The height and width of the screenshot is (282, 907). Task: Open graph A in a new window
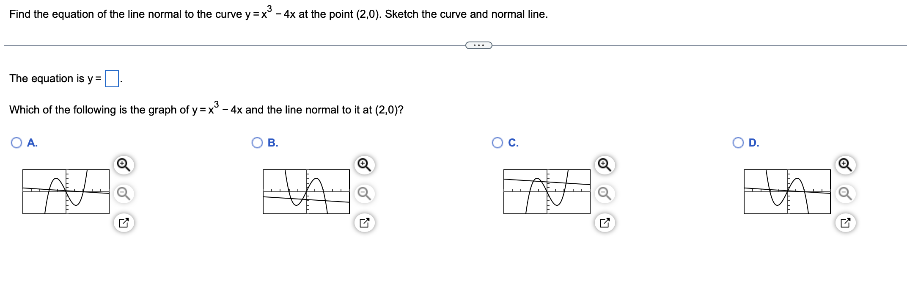click(x=123, y=222)
